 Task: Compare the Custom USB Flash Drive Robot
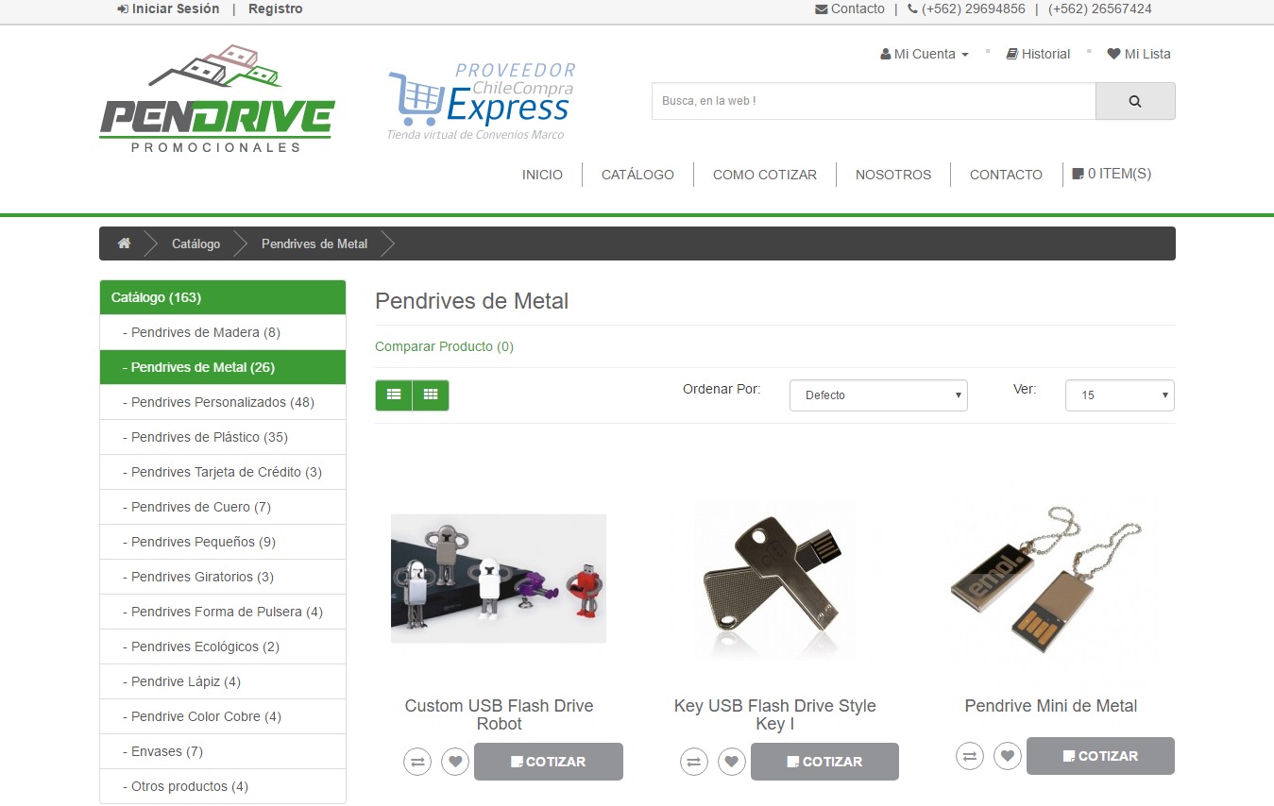[418, 761]
